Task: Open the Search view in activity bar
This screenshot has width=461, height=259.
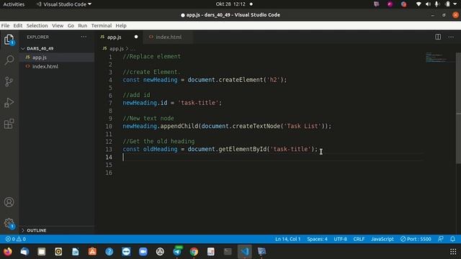Action: pyautogui.click(x=9, y=60)
